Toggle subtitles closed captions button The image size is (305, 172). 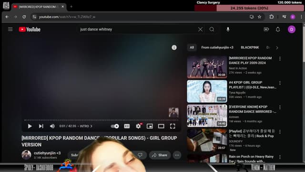[x=127, y=126]
